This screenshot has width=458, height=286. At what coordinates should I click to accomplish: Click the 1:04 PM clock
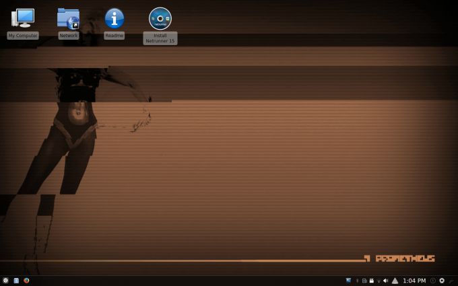(x=414, y=281)
